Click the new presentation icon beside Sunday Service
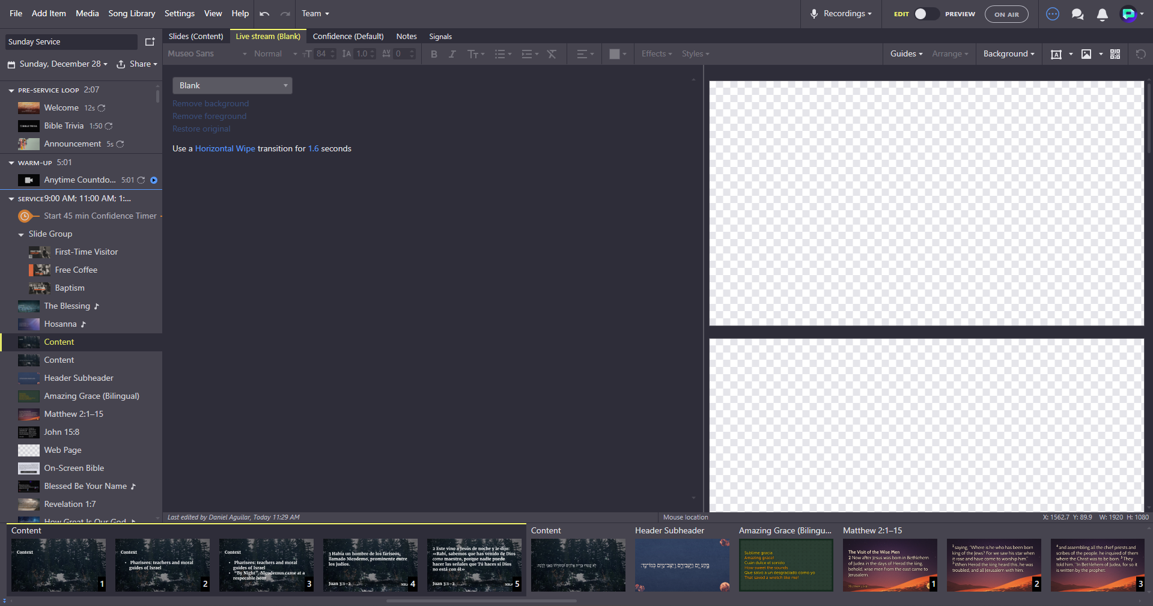The height and width of the screenshot is (606, 1153). click(x=150, y=41)
